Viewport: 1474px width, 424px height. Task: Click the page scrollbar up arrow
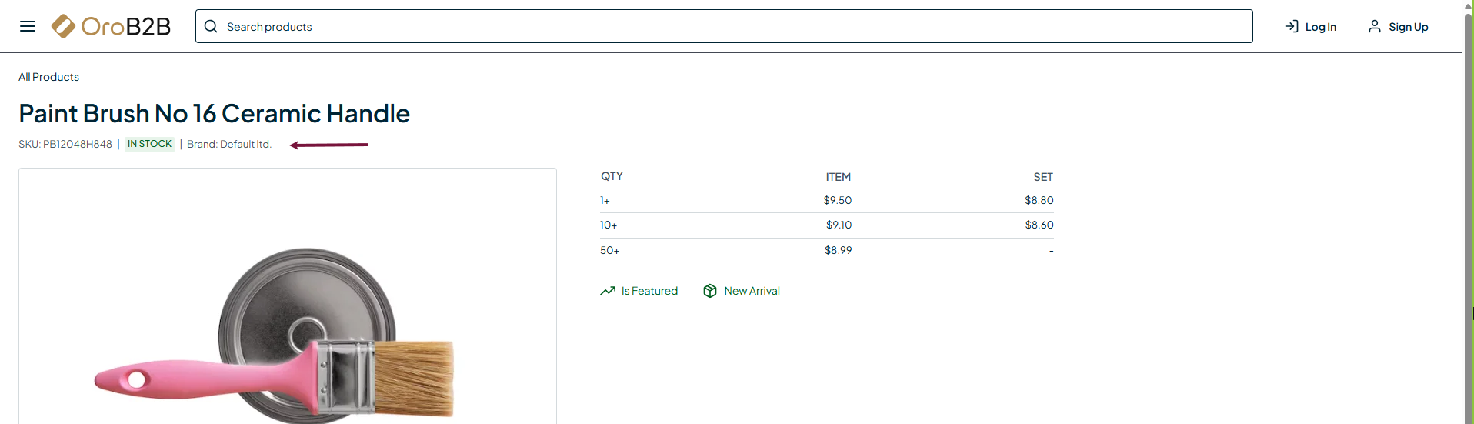[x=1468, y=5]
